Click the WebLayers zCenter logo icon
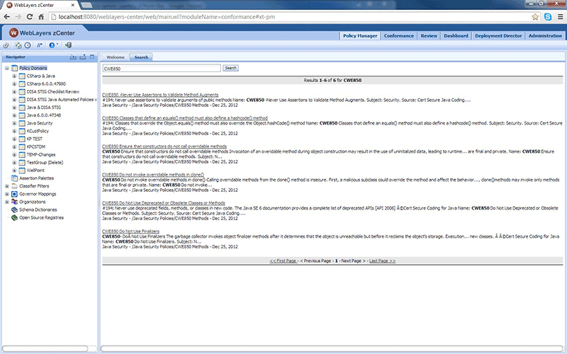Screen dimensions: 567x354 (x=13, y=33)
